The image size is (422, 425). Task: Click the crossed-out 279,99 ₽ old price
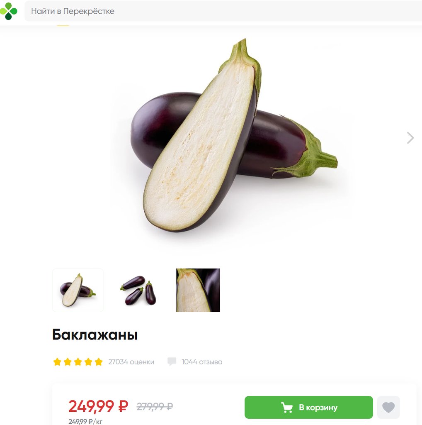point(155,406)
